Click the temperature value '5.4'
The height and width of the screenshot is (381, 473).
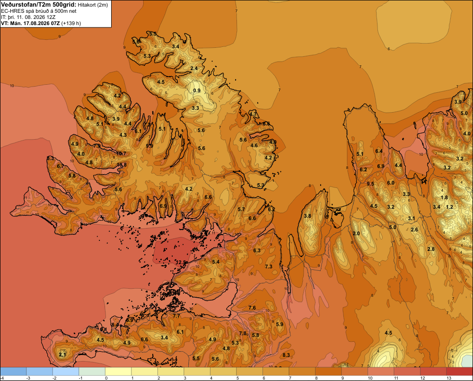(x=216, y=261)
